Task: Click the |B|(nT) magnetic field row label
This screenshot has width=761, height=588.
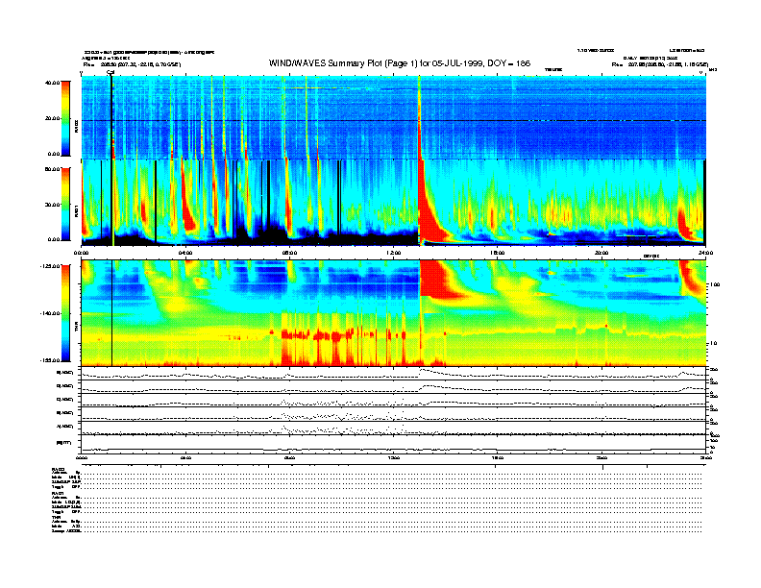Action: tap(63, 443)
